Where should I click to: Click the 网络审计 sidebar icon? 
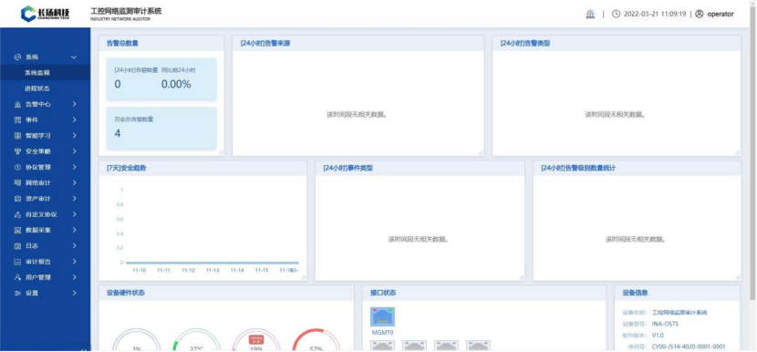click(18, 183)
